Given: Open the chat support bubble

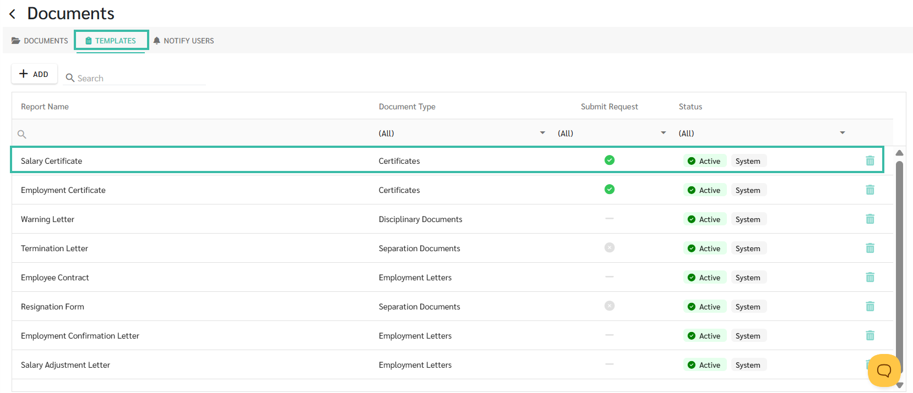Looking at the screenshot, I should [x=884, y=370].
